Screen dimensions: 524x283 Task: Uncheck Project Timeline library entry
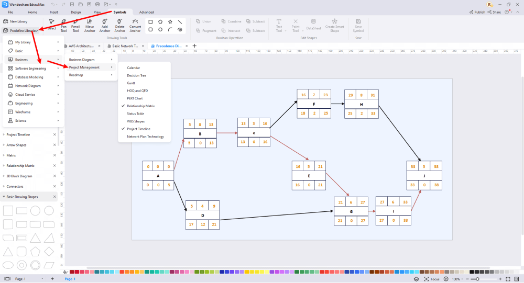click(139, 129)
